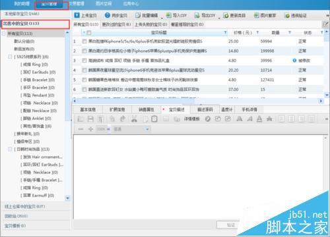This screenshot has height=237, width=330.
Task: Switch to the 基本信息 tab
Action: pyautogui.click(x=88, y=109)
